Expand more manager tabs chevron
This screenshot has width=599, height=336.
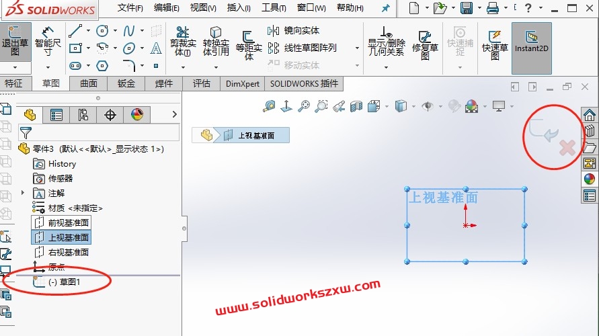coord(175,114)
